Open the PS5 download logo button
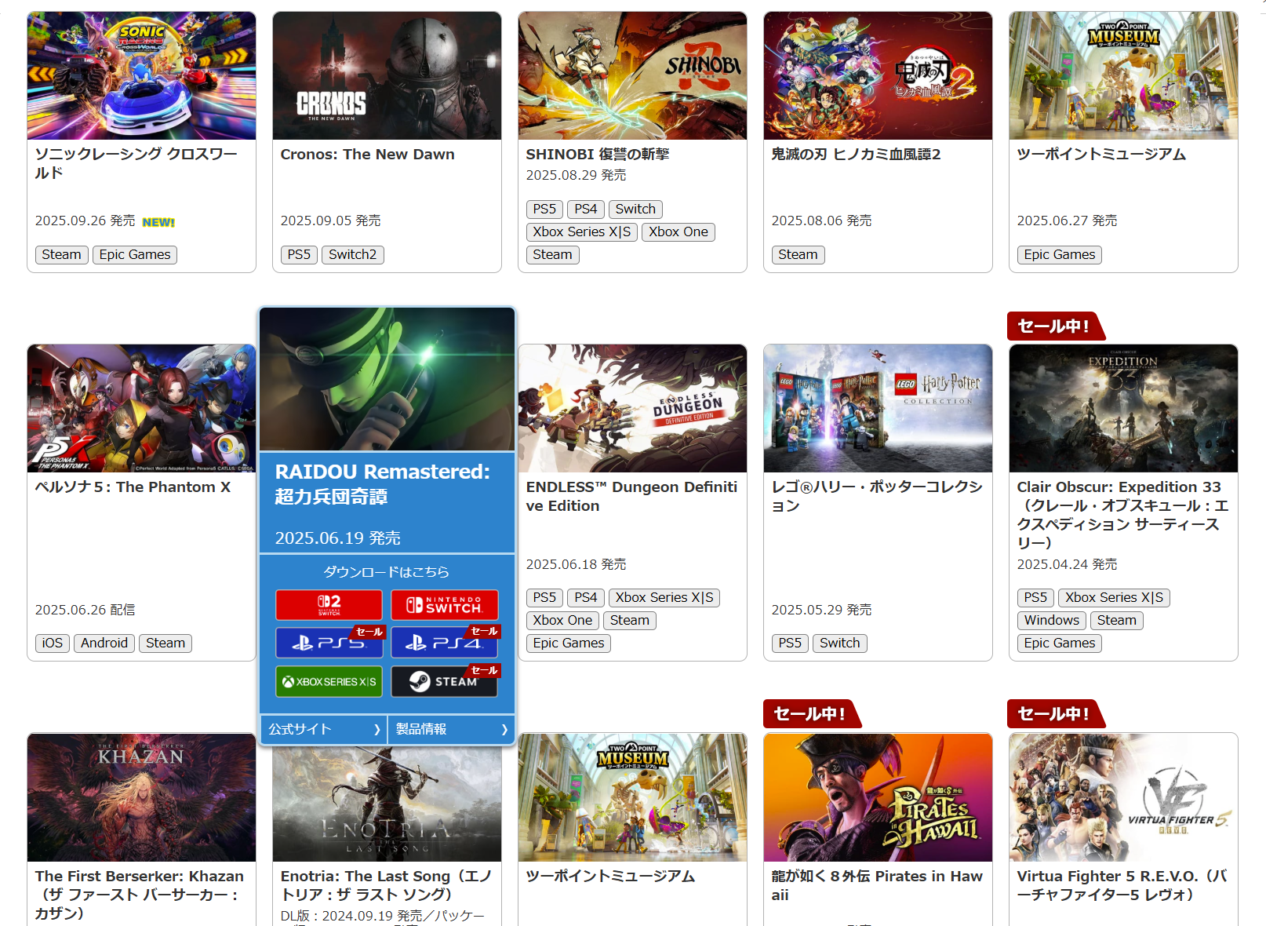The image size is (1266, 926). [329, 643]
